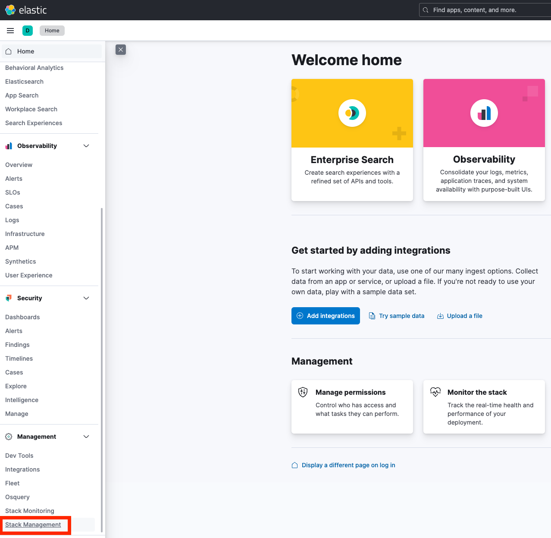Open Timelines page

pyautogui.click(x=19, y=359)
